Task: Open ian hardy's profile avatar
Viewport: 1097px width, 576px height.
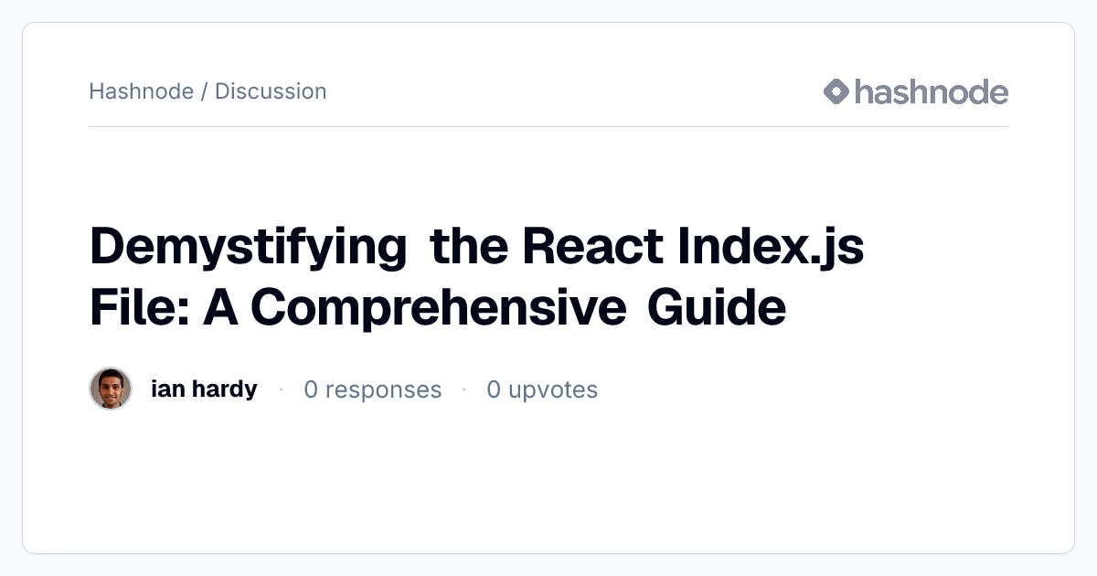Action: 111,389
